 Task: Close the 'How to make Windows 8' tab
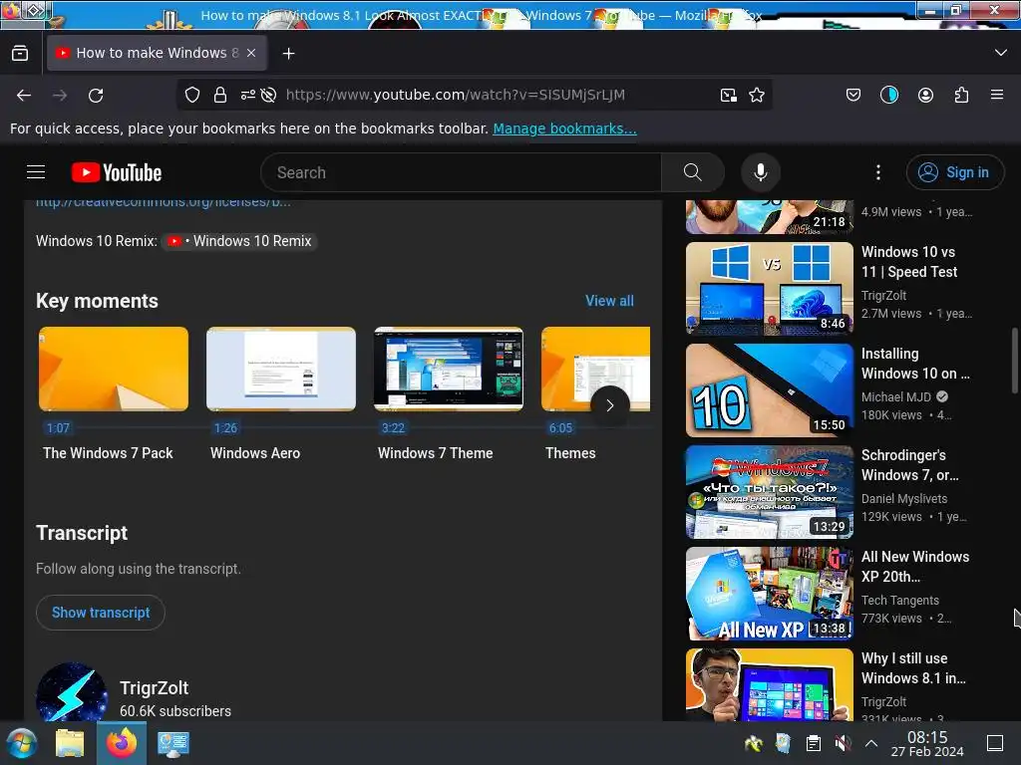tap(251, 53)
